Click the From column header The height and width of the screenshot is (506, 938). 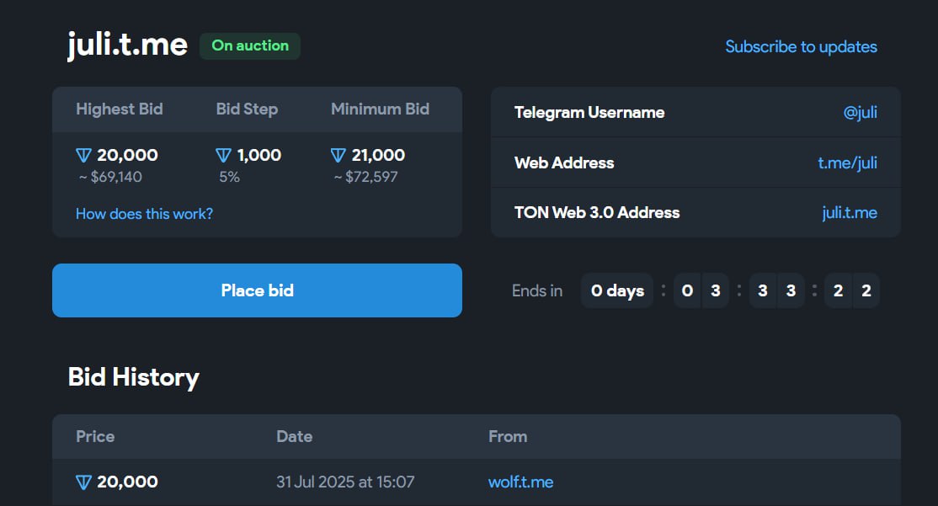click(508, 437)
